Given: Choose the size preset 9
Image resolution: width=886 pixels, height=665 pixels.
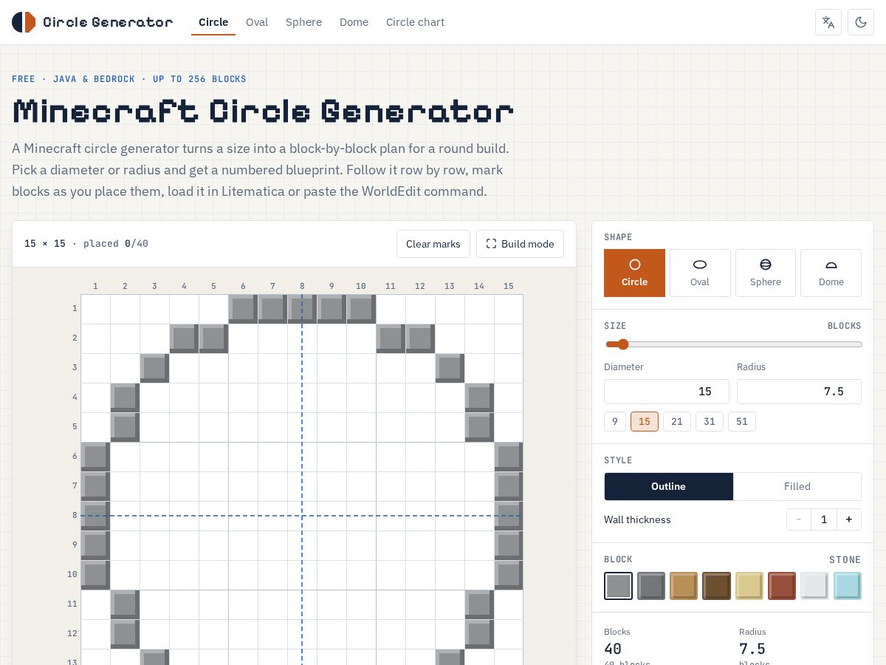Looking at the screenshot, I should click(x=615, y=422).
